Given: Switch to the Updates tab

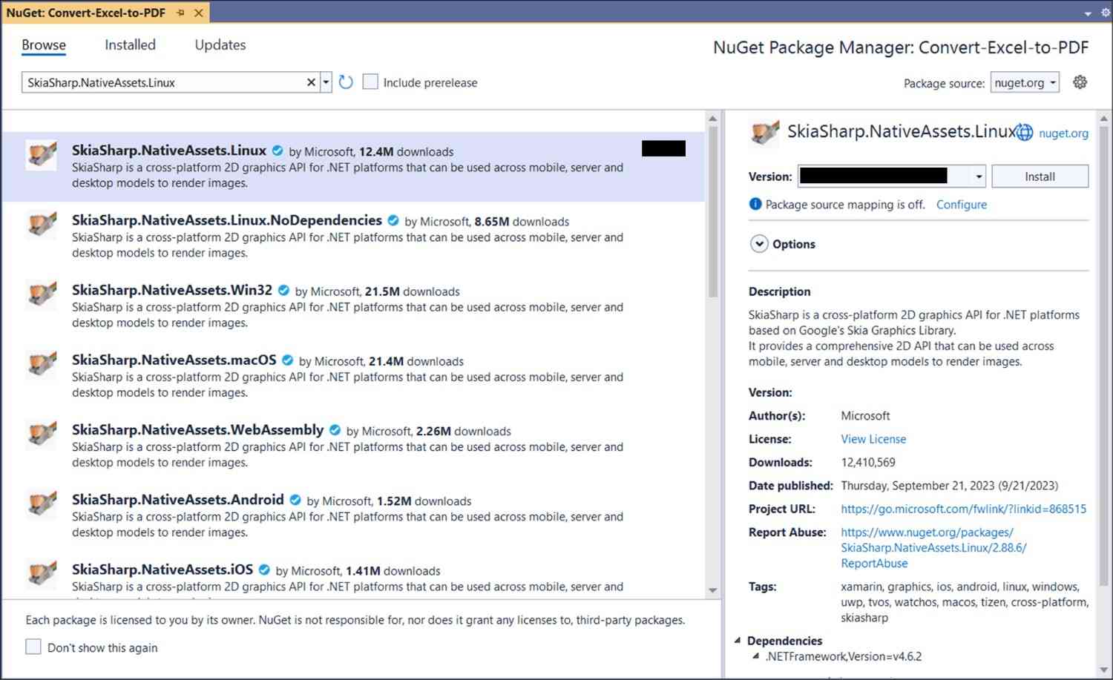Looking at the screenshot, I should pos(220,45).
